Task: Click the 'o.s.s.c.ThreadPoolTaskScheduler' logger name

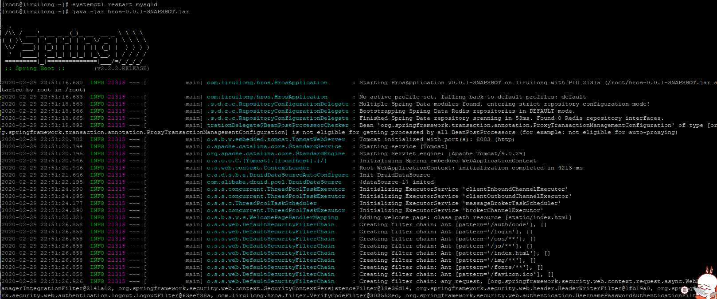Action: coord(262,203)
